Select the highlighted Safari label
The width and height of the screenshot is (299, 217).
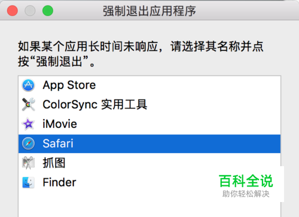(x=58, y=143)
